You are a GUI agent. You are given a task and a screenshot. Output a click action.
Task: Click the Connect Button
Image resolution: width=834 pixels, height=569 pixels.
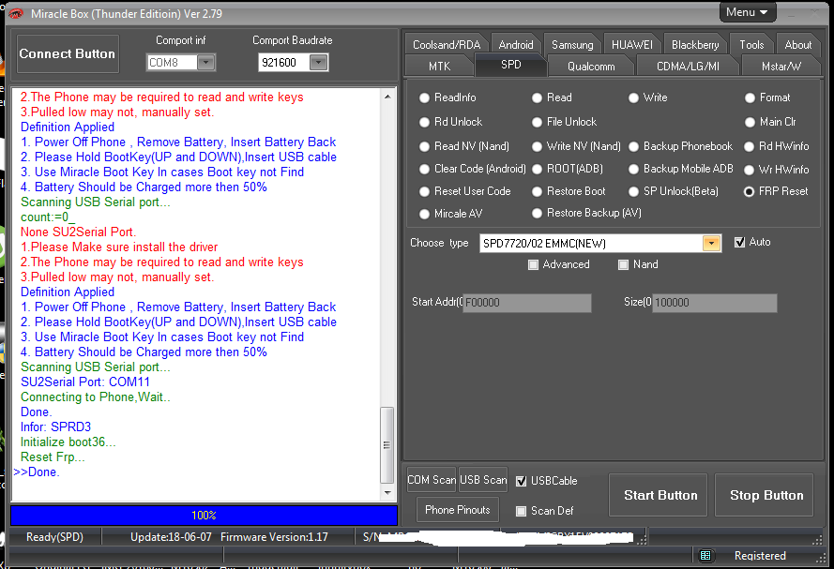pos(67,54)
